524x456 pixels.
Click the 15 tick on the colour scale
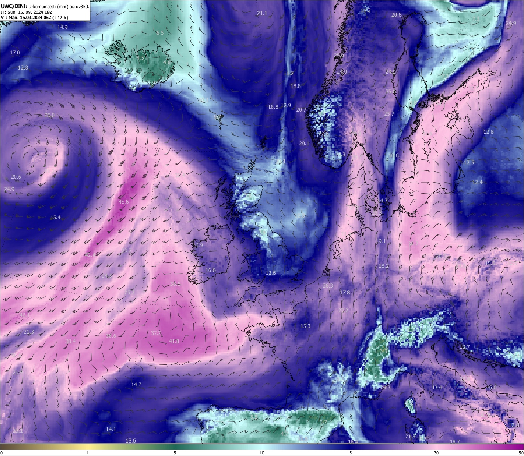tap(349, 453)
